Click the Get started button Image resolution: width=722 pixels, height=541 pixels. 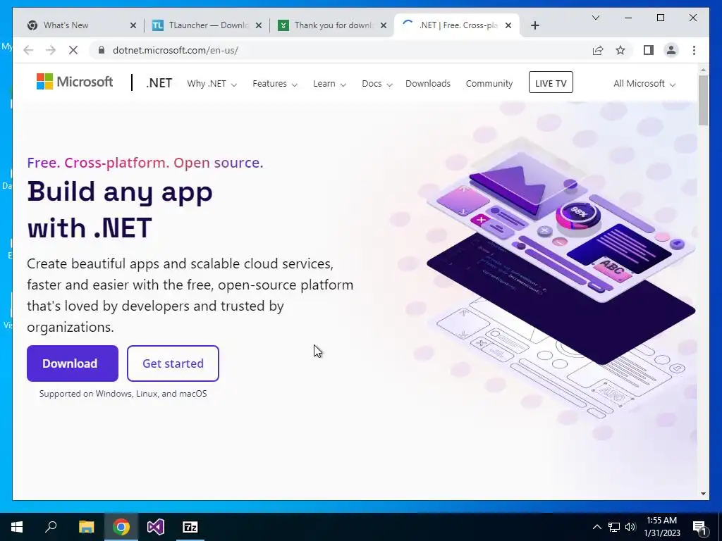[x=173, y=363]
